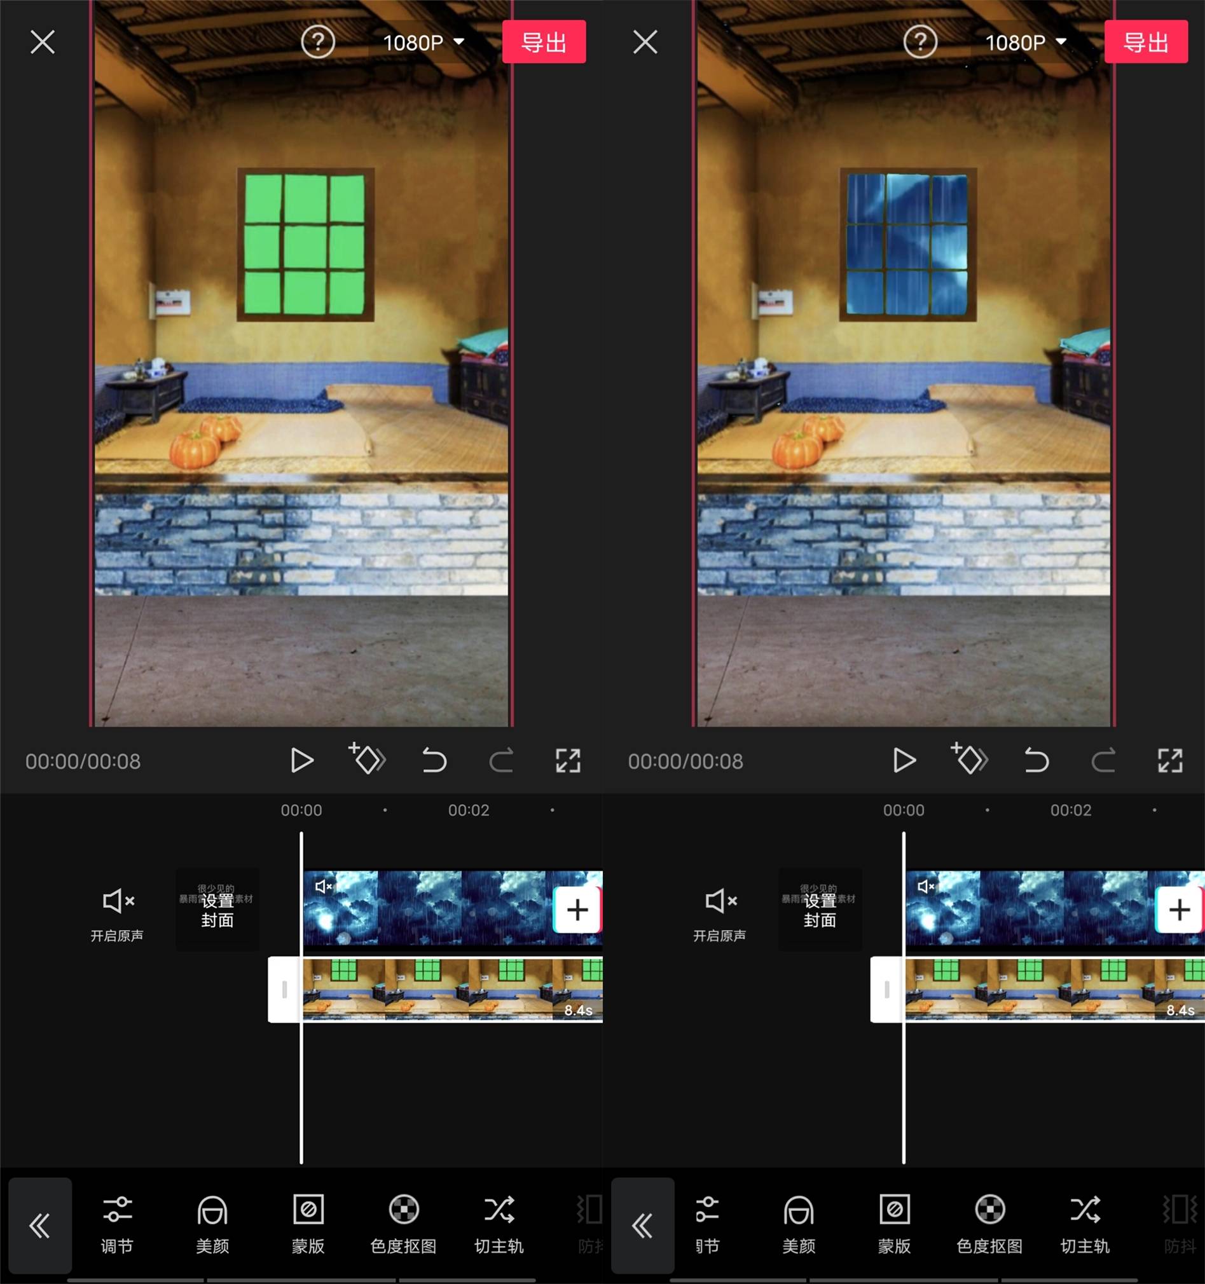Select the green-window room clip, left timeline

tap(452, 990)
